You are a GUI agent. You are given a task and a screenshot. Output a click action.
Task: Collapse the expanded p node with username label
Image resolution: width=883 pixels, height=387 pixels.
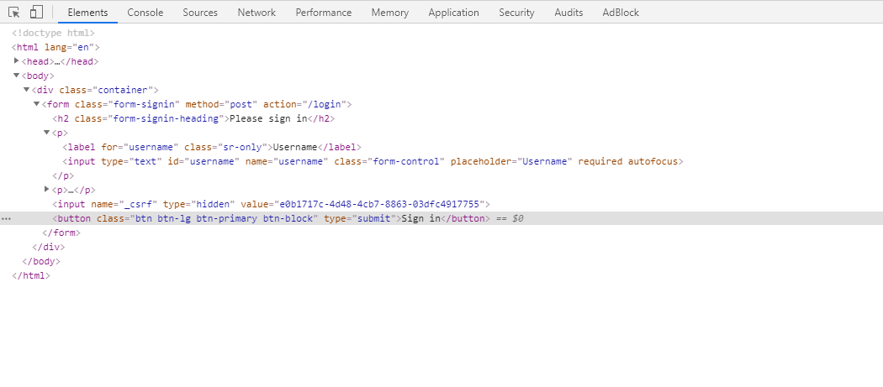coord(47,132)
